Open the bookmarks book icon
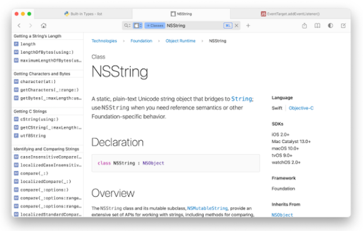This screenshot has width=363, height=231. click(x=317, y=25)
